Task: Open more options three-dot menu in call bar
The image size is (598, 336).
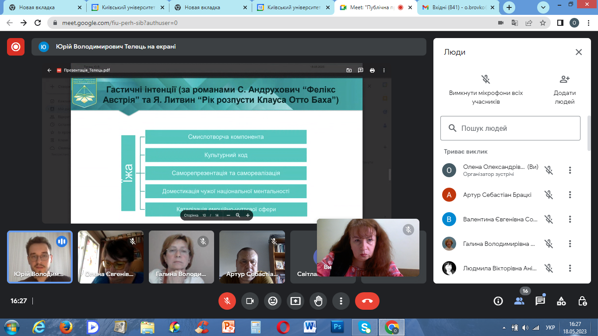Action: (341, 301)
